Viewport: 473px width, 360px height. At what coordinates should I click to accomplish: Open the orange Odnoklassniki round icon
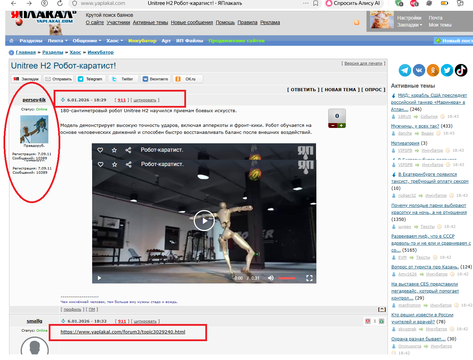point(433,70)
